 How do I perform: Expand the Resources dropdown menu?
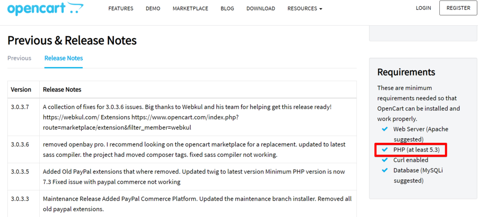coord(304,9)
